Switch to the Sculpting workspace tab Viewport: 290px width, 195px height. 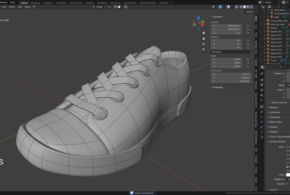coord(48,3)
